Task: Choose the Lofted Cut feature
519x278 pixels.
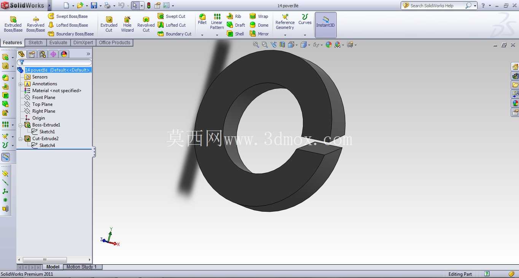Action: pyautogui.click(x=172, y=25)
